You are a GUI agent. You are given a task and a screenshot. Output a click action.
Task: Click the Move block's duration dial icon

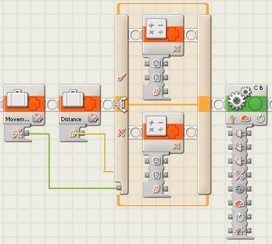click(x=259, y=118)
